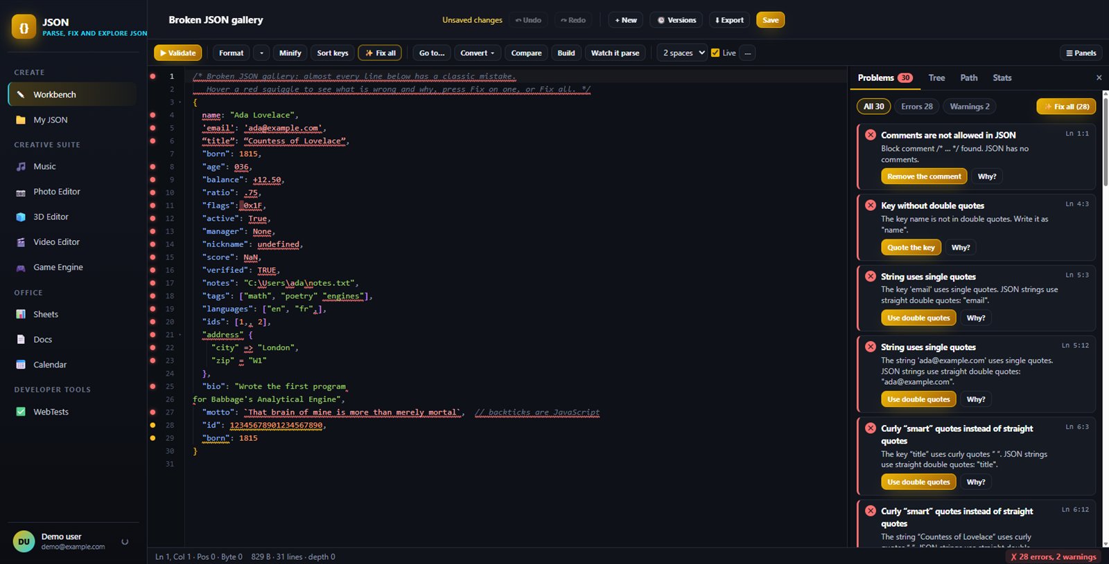Toggle the Panels button

tap(1081, 53)
